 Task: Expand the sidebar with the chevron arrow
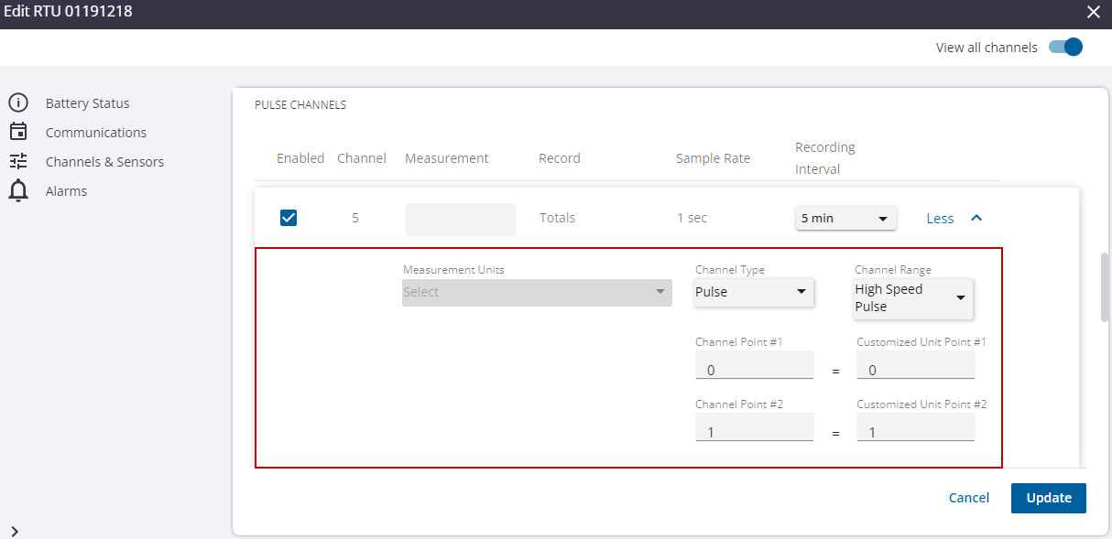(15, 530)
